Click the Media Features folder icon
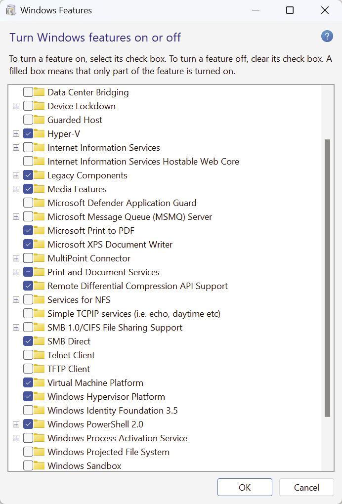The height and width of the screenshot is (504, 342). [39, 189]
